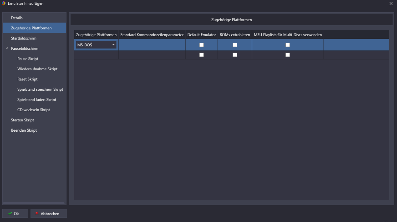
Task: Open Beenden Skript section
Action: point(24,130)
